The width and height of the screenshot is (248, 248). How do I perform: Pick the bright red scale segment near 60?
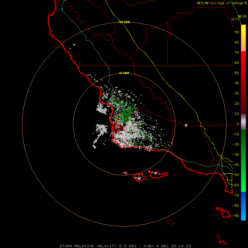tap(243, 61)
